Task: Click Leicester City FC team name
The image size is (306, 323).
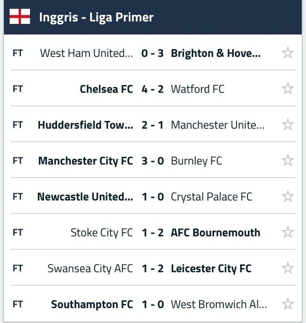Action: tap(211, 269)
